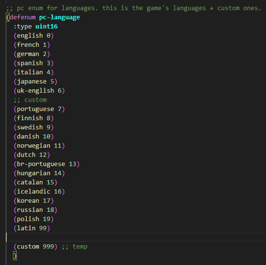Click the norwegian 11 enum entry
Screen dimensions: 266x265
click(x=39, y=146)
